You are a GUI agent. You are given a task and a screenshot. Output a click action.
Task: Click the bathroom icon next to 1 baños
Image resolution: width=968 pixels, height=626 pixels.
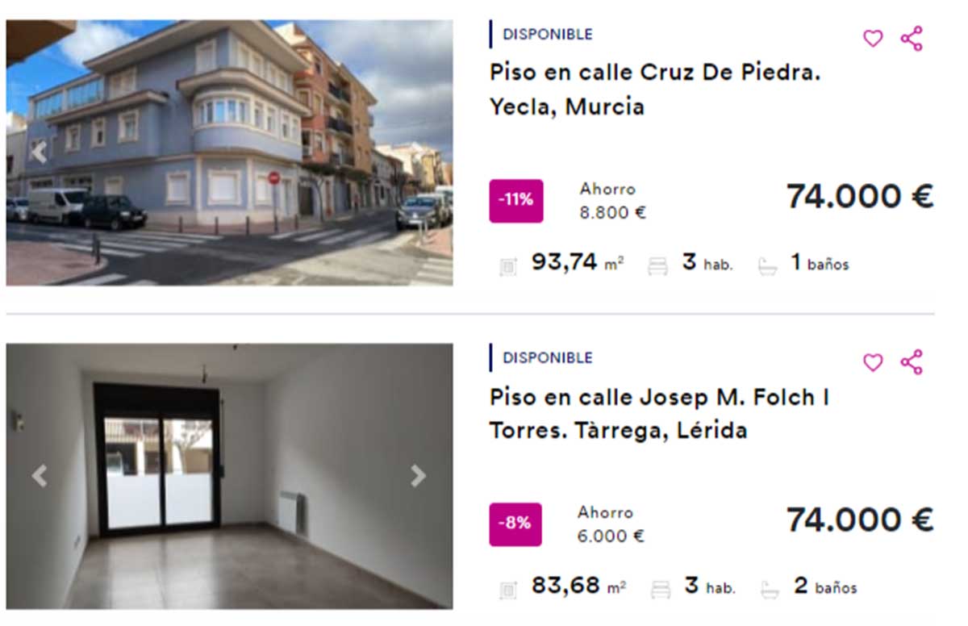(x=768, y=262)
